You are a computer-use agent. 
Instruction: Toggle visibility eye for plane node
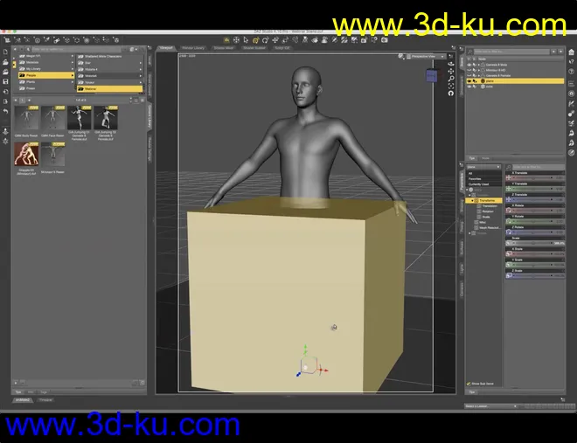(x=468, y=81)
